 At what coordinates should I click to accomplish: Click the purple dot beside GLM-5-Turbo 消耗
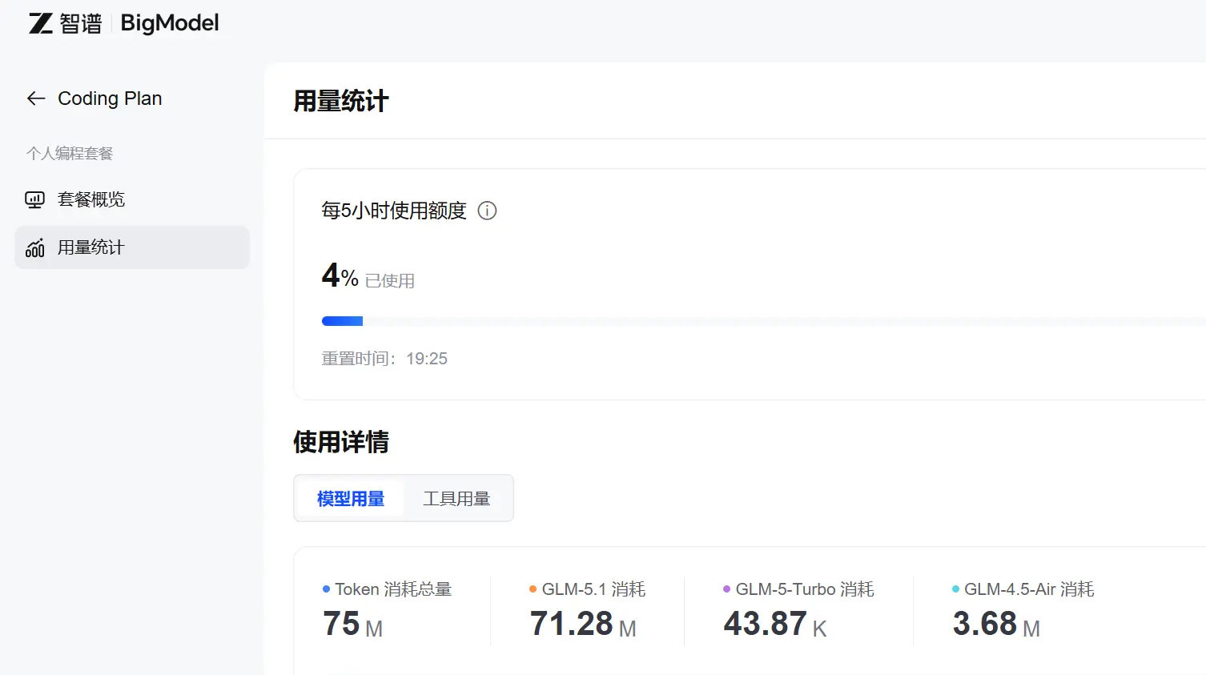coord(726,589)
